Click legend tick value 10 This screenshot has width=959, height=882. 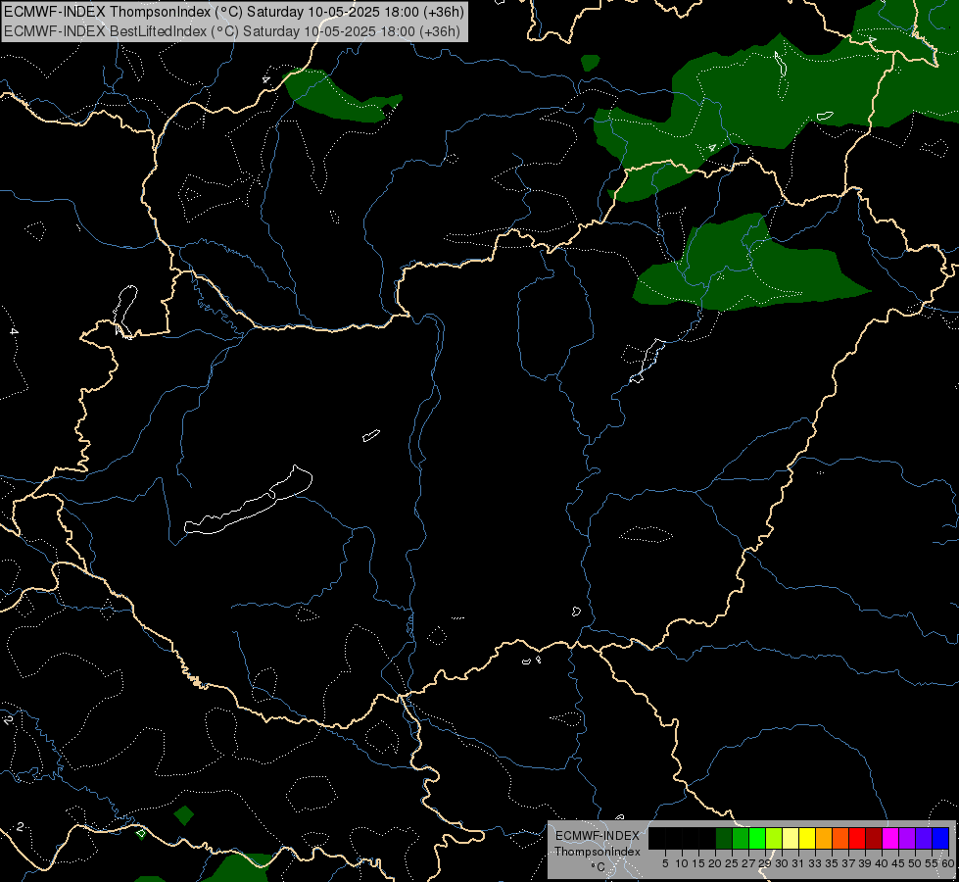pos(682,863)
